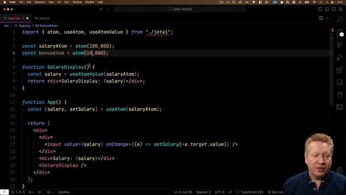Go back using the navigation arrow
The width and height of the screenshot is (346, 195).
coord(102,9)
